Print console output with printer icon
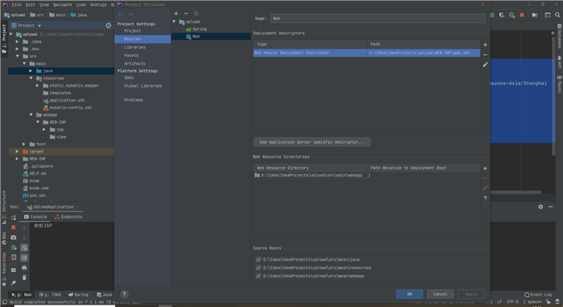This screenshot has width=563, height=307. click(x=24, y=268)
